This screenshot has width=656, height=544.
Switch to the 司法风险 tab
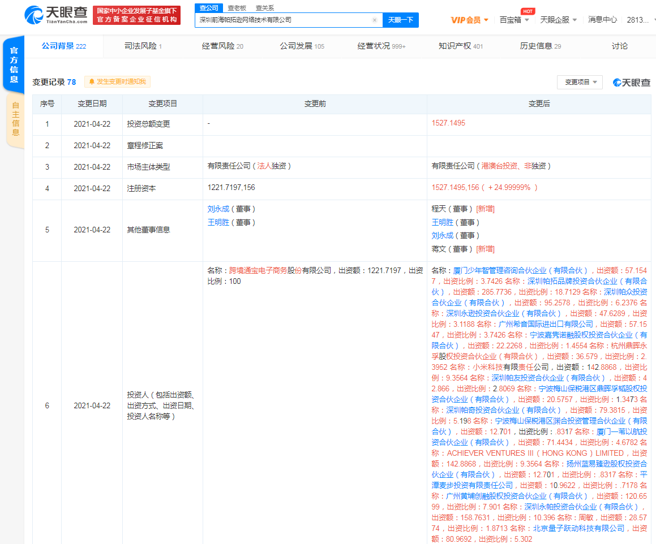point(143,46)
